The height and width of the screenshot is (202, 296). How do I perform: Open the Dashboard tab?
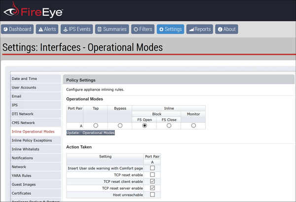tap(18, 29)
